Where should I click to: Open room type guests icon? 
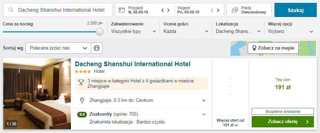pyautogui.click(x=235, y=10)
